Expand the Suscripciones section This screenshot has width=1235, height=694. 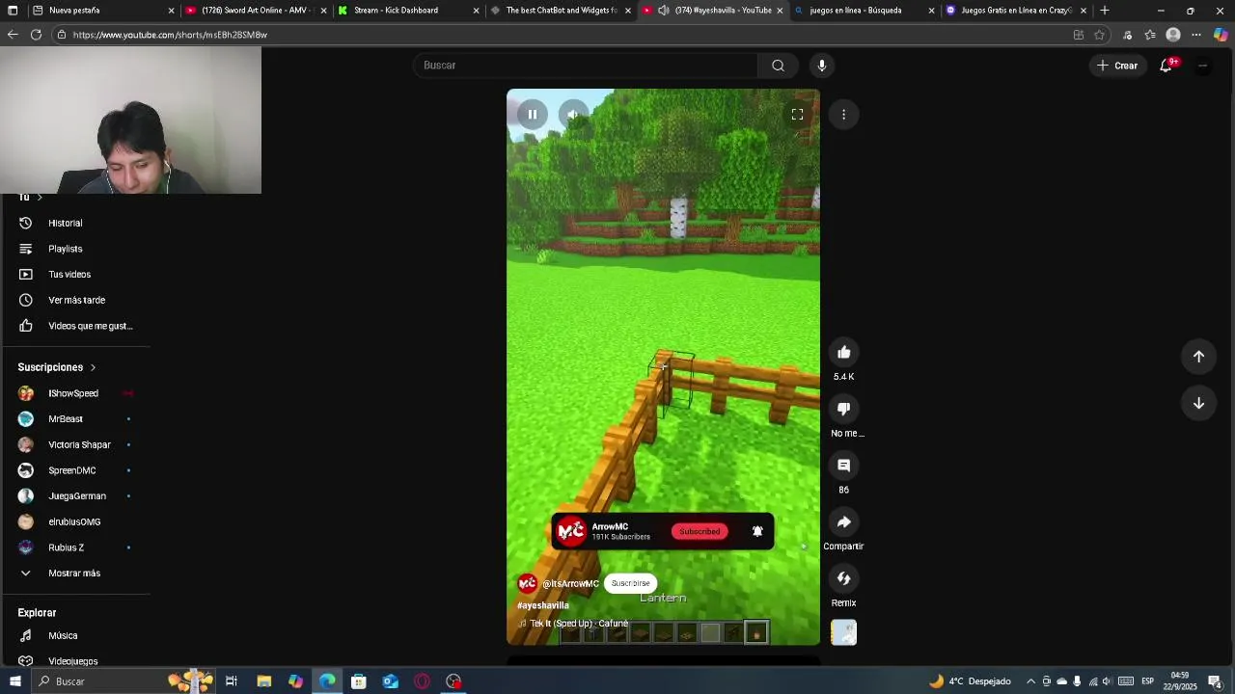click(57, 367)
